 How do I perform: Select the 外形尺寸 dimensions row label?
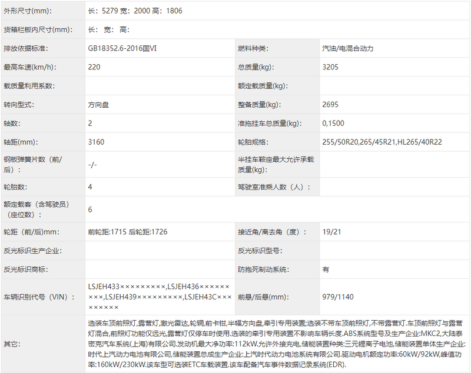click(29, 9)
